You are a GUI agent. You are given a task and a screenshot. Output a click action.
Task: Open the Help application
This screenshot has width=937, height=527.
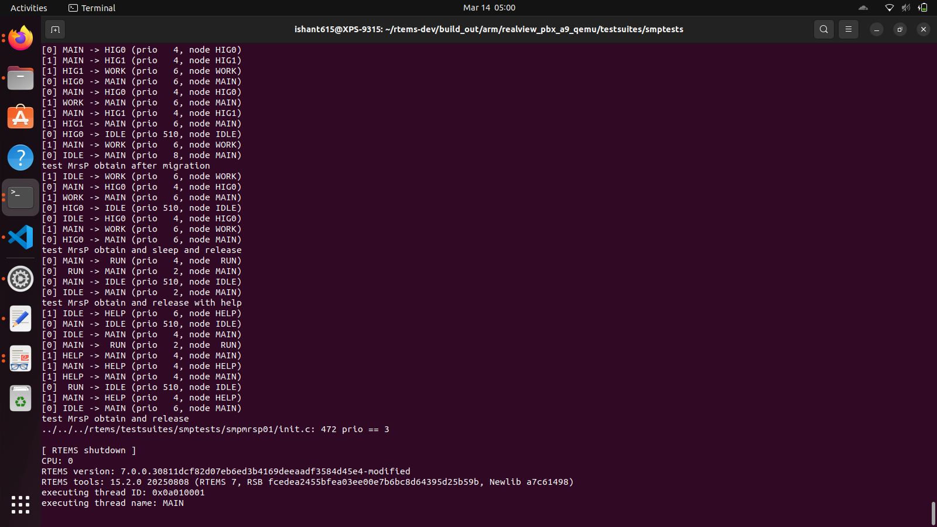coord(20,158)
